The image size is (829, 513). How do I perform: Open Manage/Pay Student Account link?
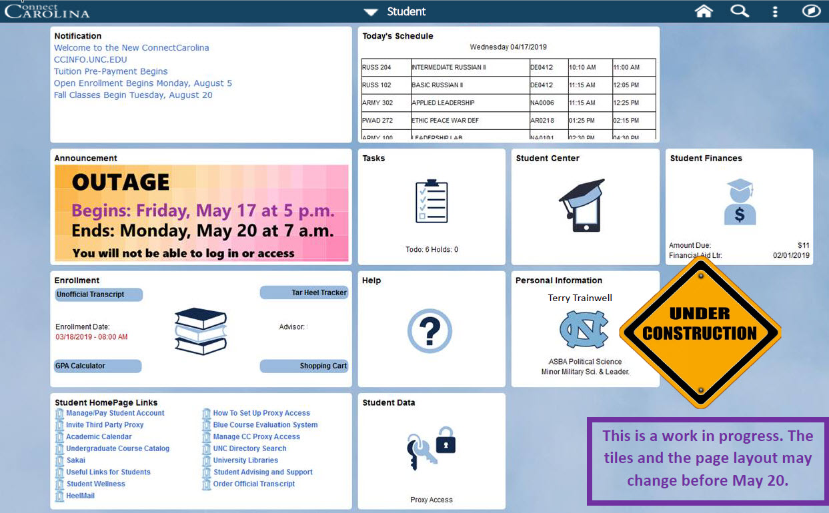[x=115, y=413]
